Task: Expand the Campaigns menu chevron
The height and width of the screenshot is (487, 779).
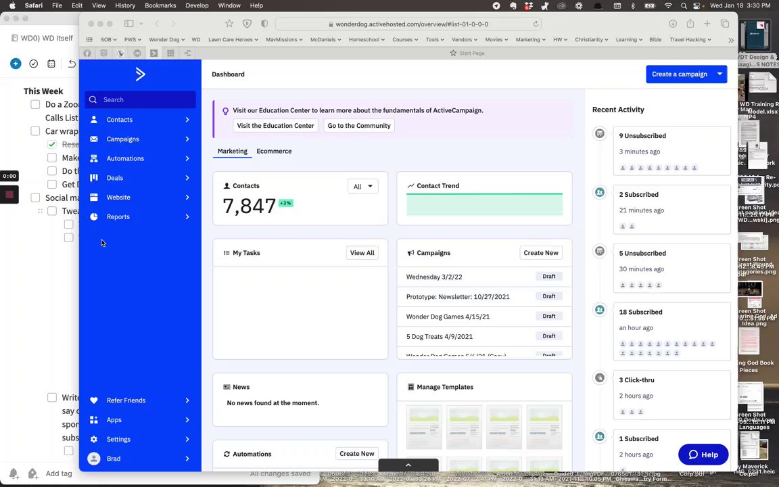Action: [x=187, y=139]
